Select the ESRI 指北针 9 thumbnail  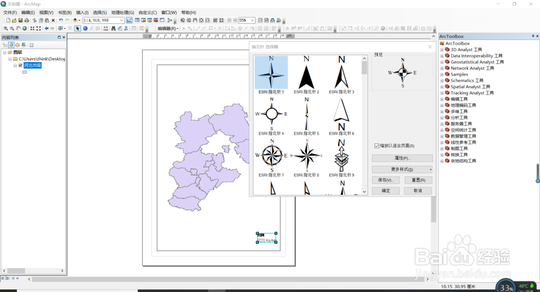(x=342, y=158)
